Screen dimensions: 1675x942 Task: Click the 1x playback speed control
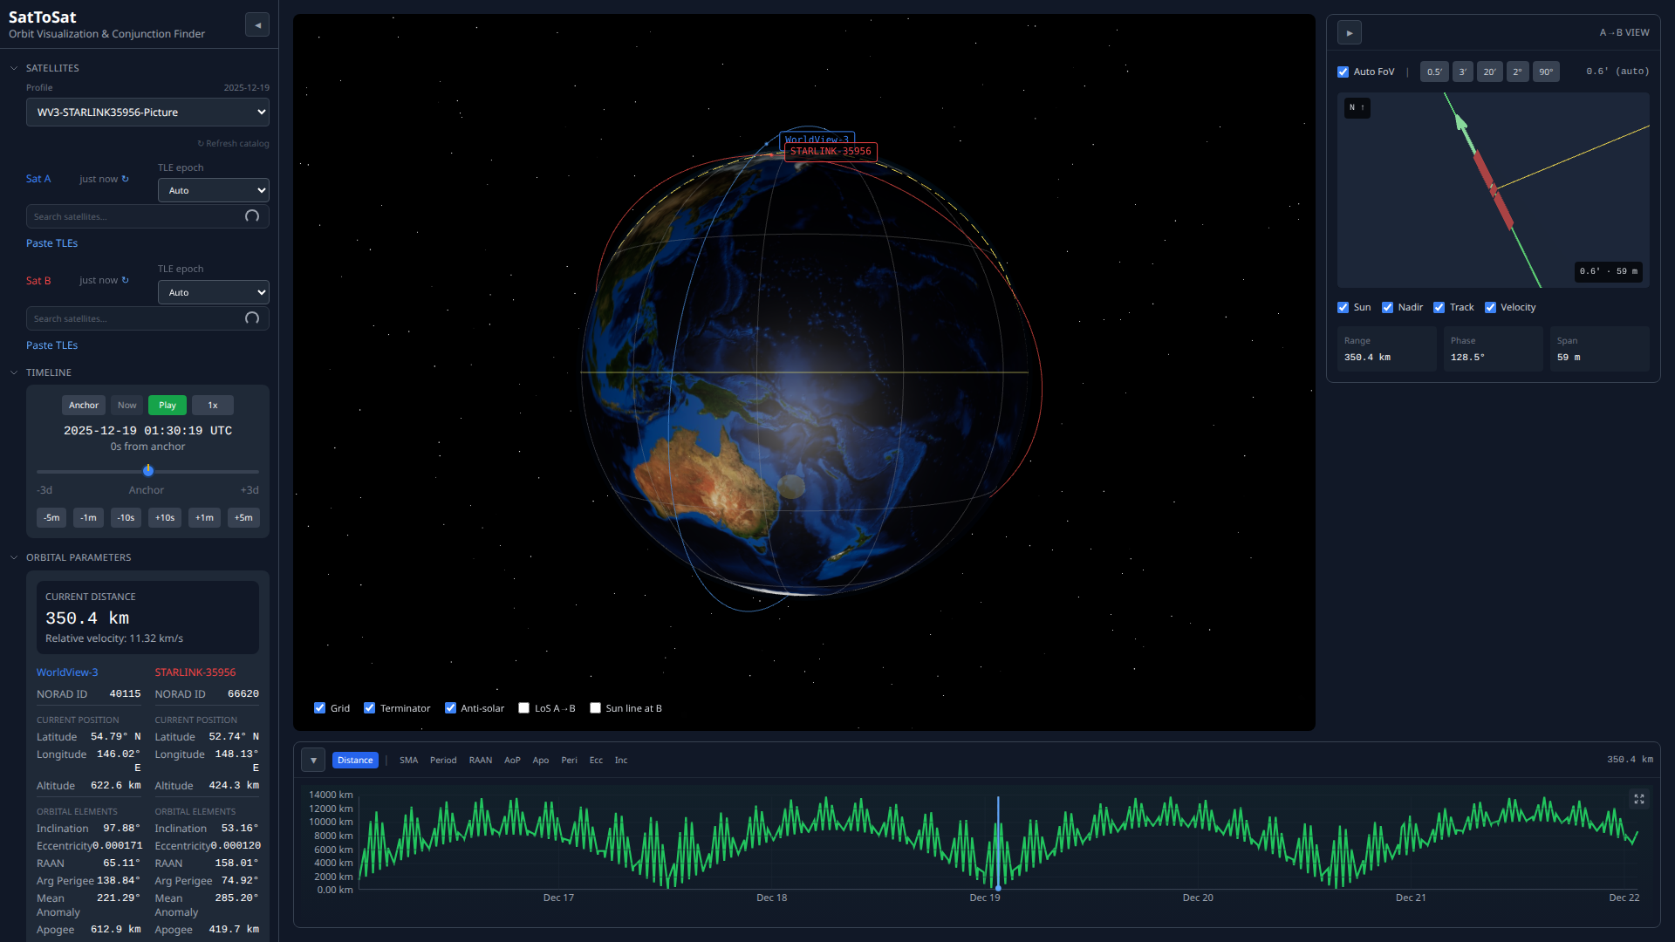(212, 405)
